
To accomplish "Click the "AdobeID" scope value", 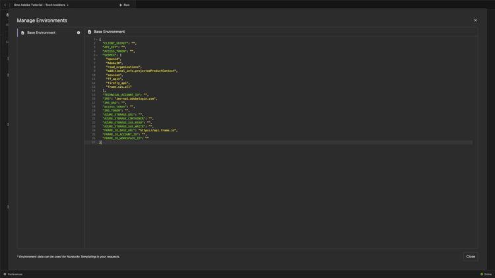I will (x=114, y=63).
